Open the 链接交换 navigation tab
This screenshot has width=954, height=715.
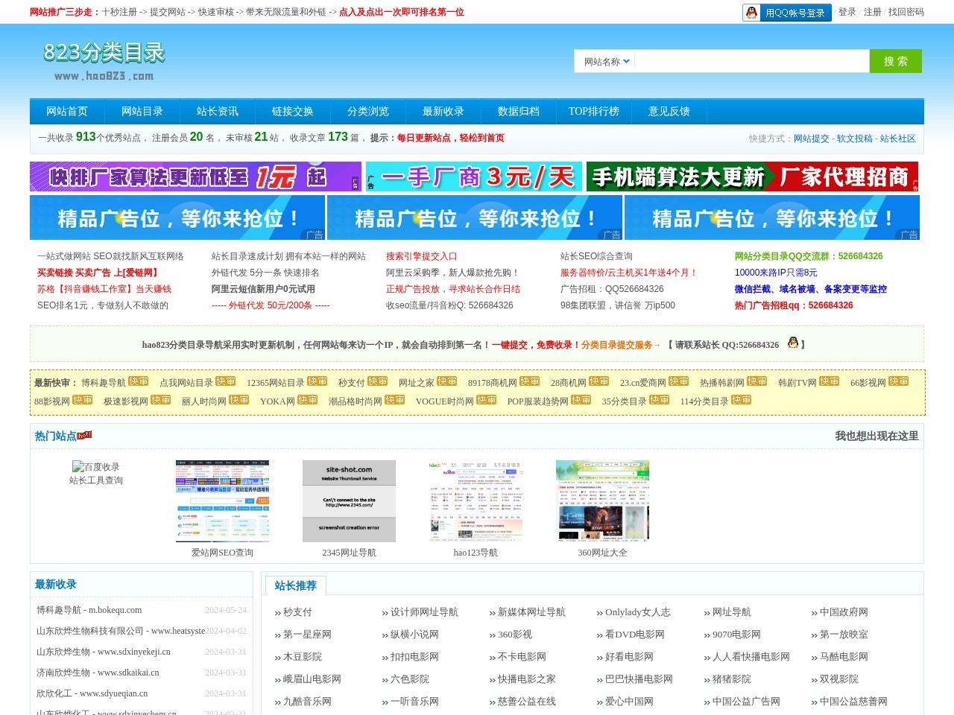(293, 112)
